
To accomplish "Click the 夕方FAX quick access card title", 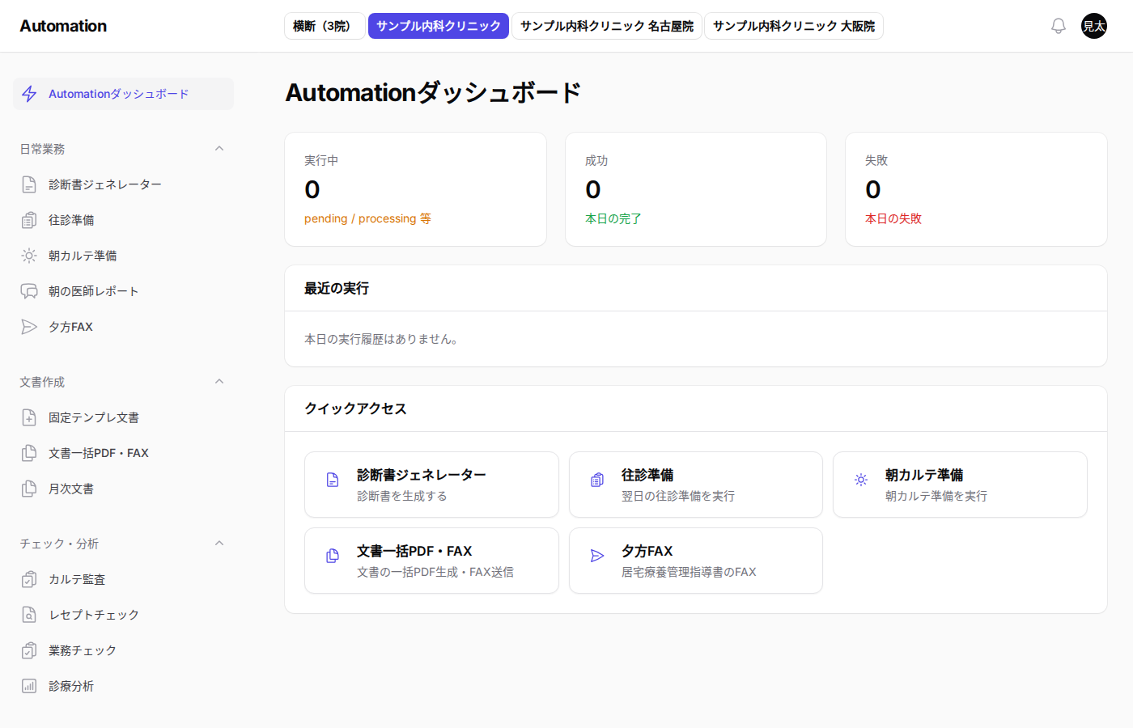I will [647, 551].
